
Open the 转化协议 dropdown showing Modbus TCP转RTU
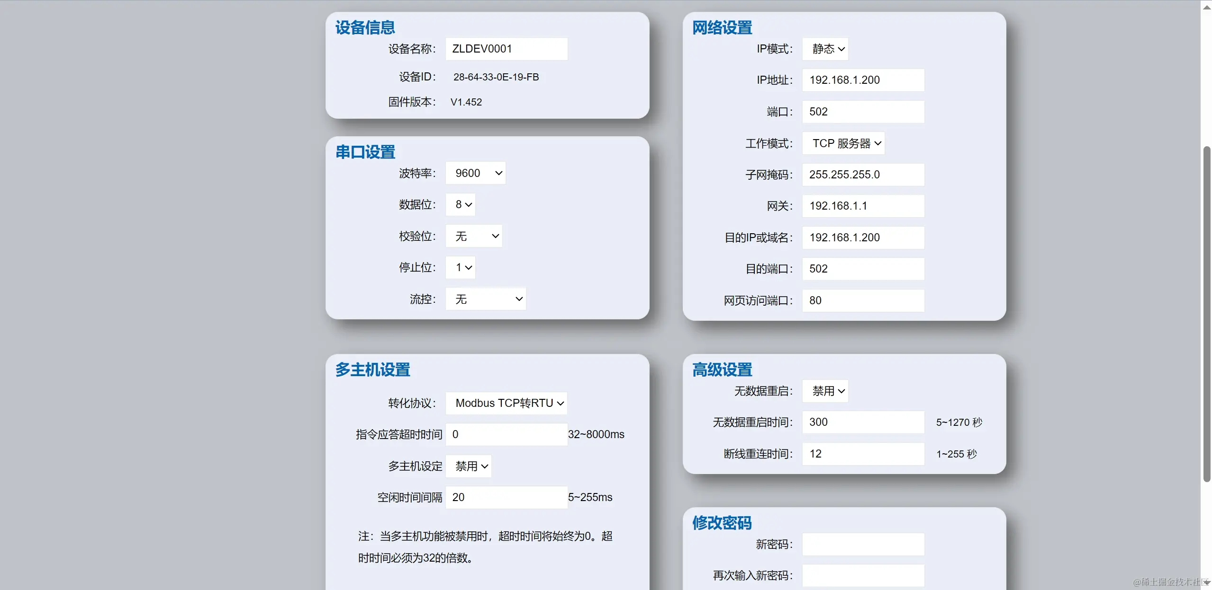coord(506,403)
